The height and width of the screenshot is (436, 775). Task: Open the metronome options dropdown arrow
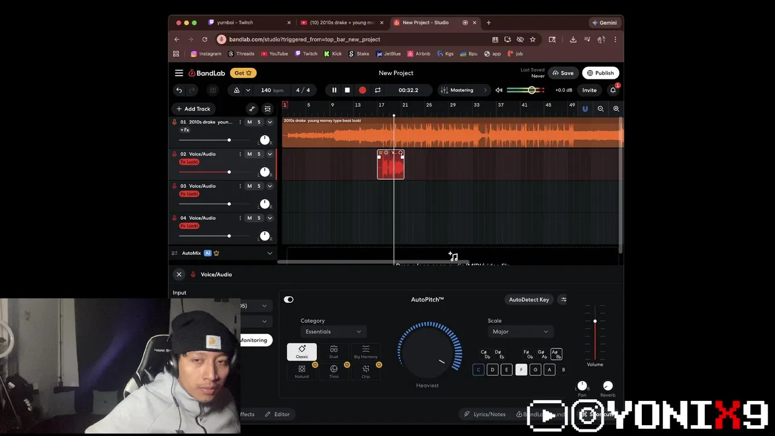click(x=248, y=90)
